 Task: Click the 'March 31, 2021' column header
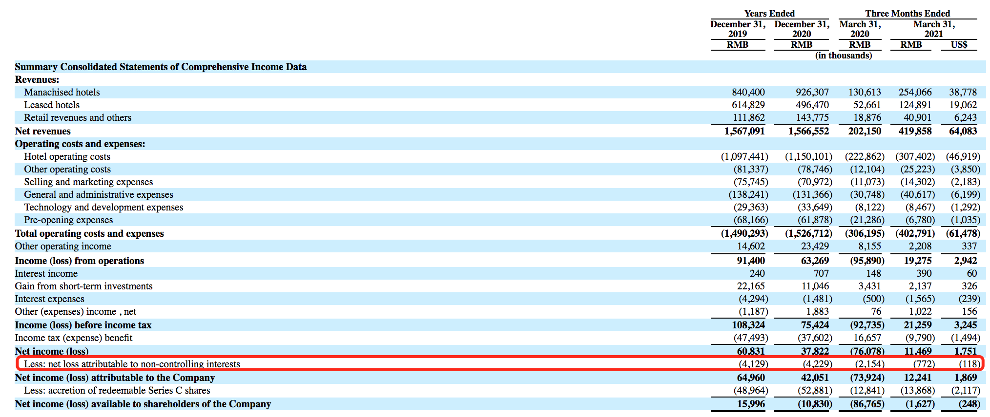point(934,29)
